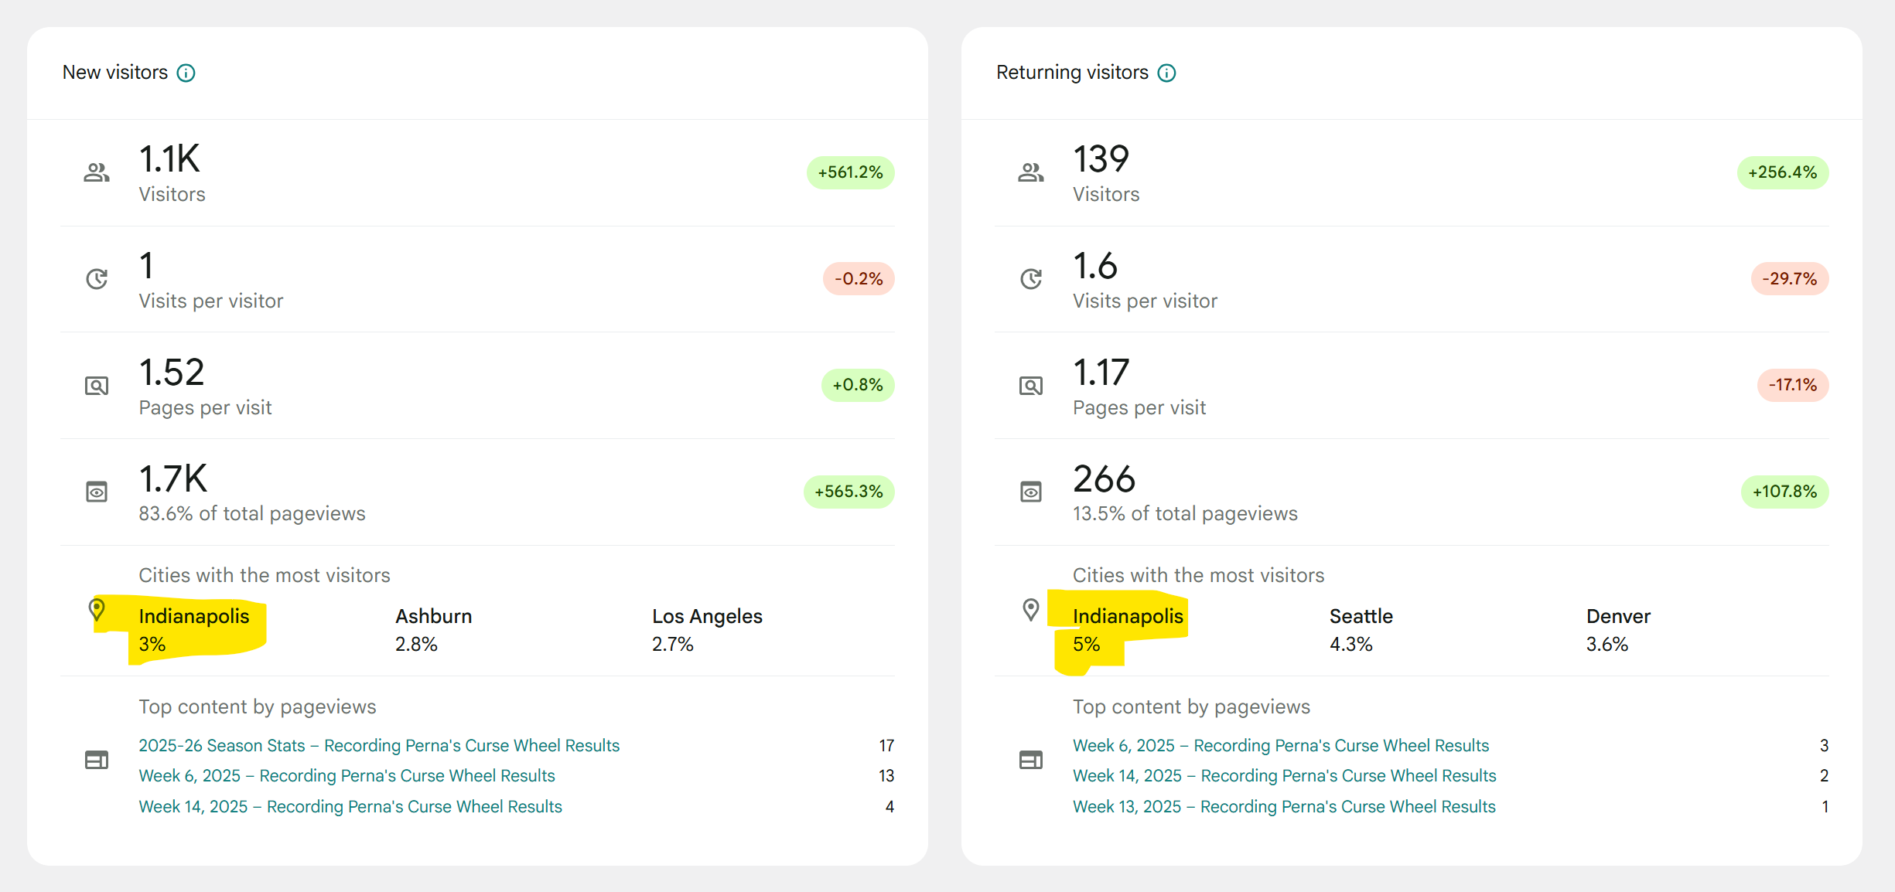Select Ashburn in New visitors cities
This screenshot has height=892, width=1895.
pos(433,617)
